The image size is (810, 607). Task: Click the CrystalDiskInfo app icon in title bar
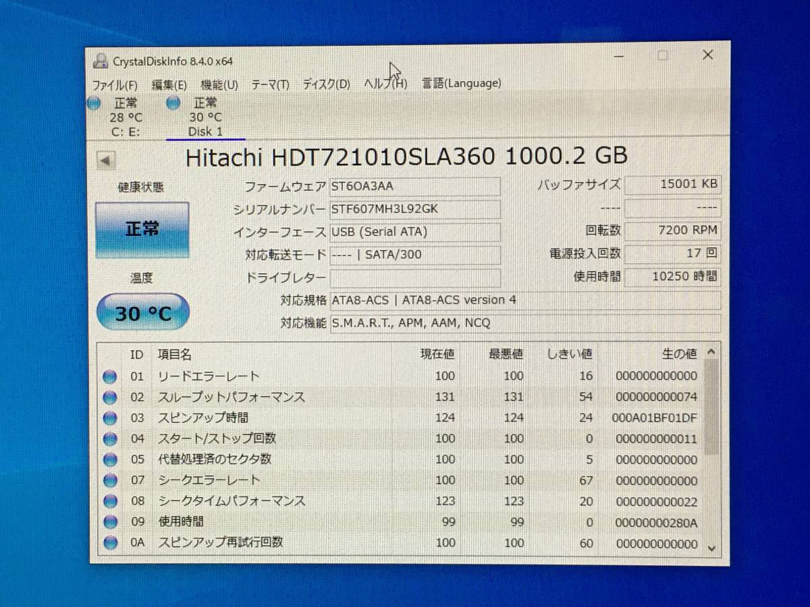click(x=101, y=61)
